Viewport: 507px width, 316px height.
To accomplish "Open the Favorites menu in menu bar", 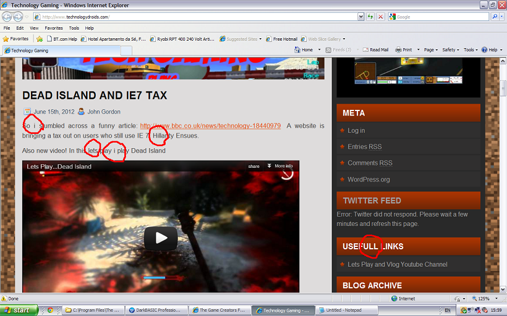I will (54, 28).
